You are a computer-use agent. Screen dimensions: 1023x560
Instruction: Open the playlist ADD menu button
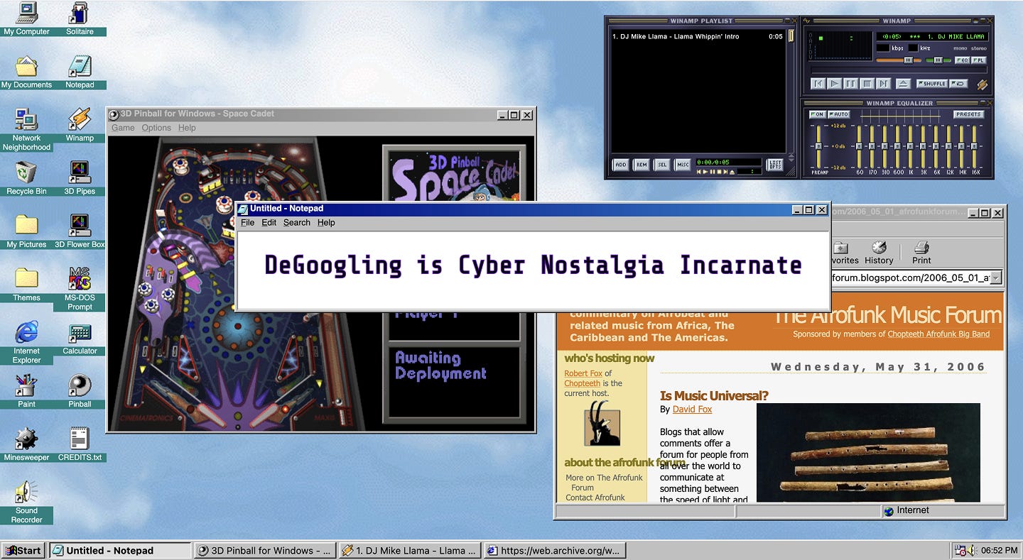pyautogui.click(x=621, y=165)
